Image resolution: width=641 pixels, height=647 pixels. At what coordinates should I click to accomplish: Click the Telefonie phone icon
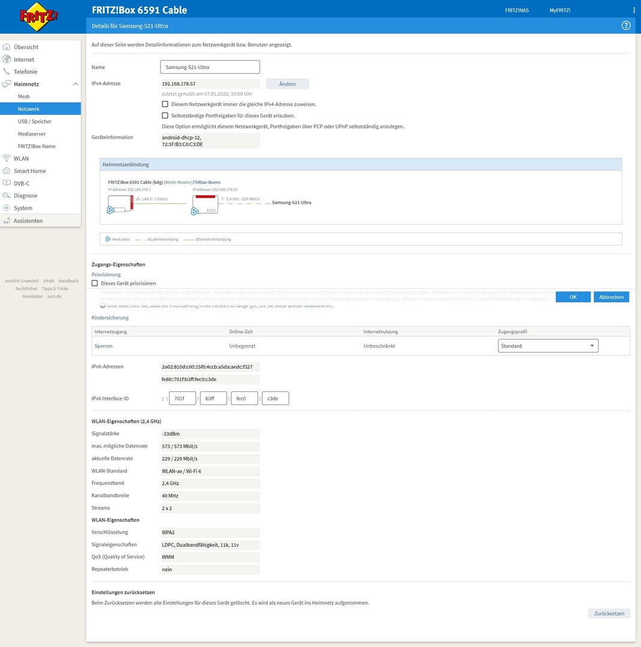(x=7, y=72)
